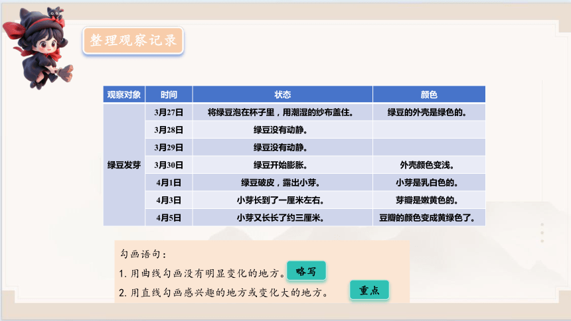571x321 pixels.
Task: Click the 绿豆破皮，露出小芽 cell
Action: pyautogui.click(x=283, y=182)
